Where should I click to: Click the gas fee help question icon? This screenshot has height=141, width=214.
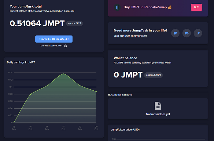pos(65,46)
